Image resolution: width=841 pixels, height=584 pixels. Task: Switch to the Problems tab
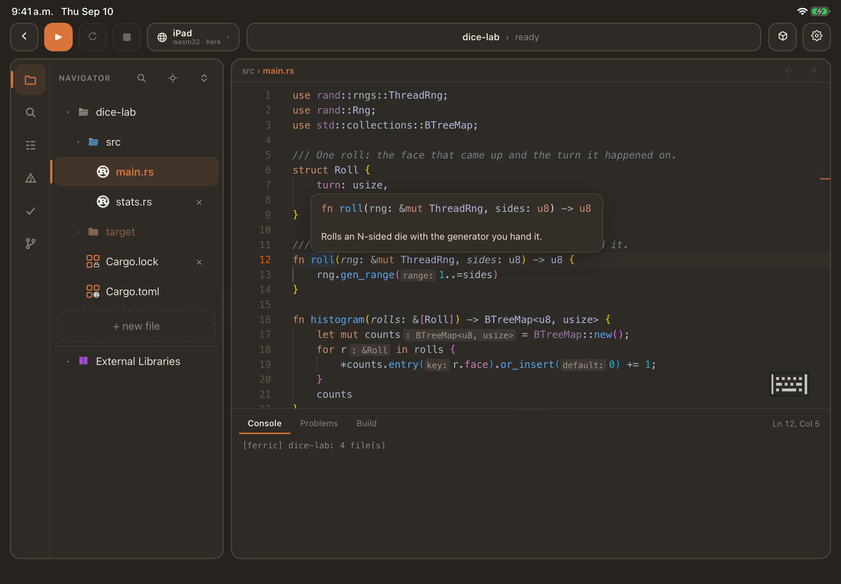click(x=319, y=423)
